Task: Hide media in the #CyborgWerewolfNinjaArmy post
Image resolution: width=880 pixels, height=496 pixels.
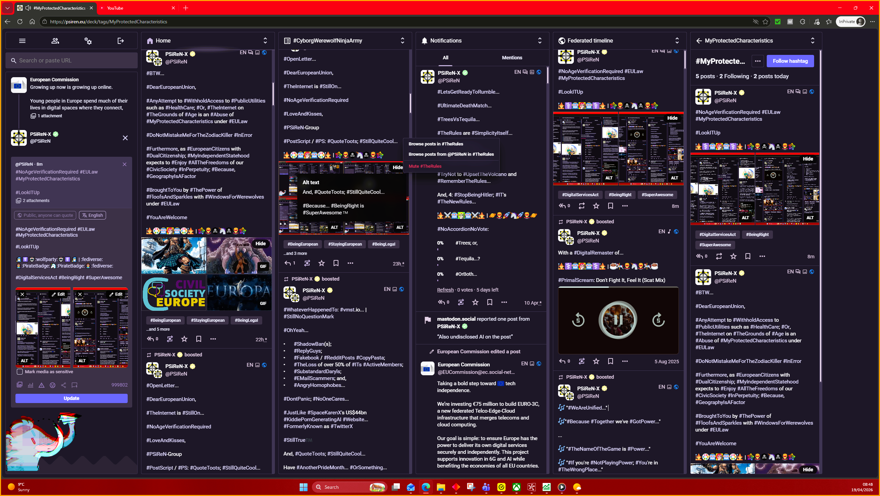Action: pyautogui.click(x=398, y=167)
